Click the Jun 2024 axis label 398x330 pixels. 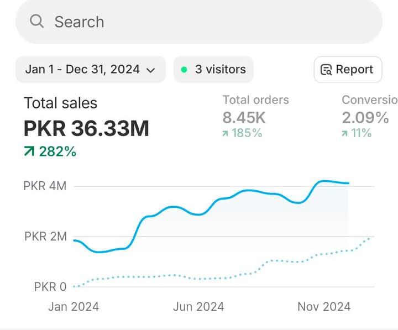pyautogui.click(x=198, y=307)
